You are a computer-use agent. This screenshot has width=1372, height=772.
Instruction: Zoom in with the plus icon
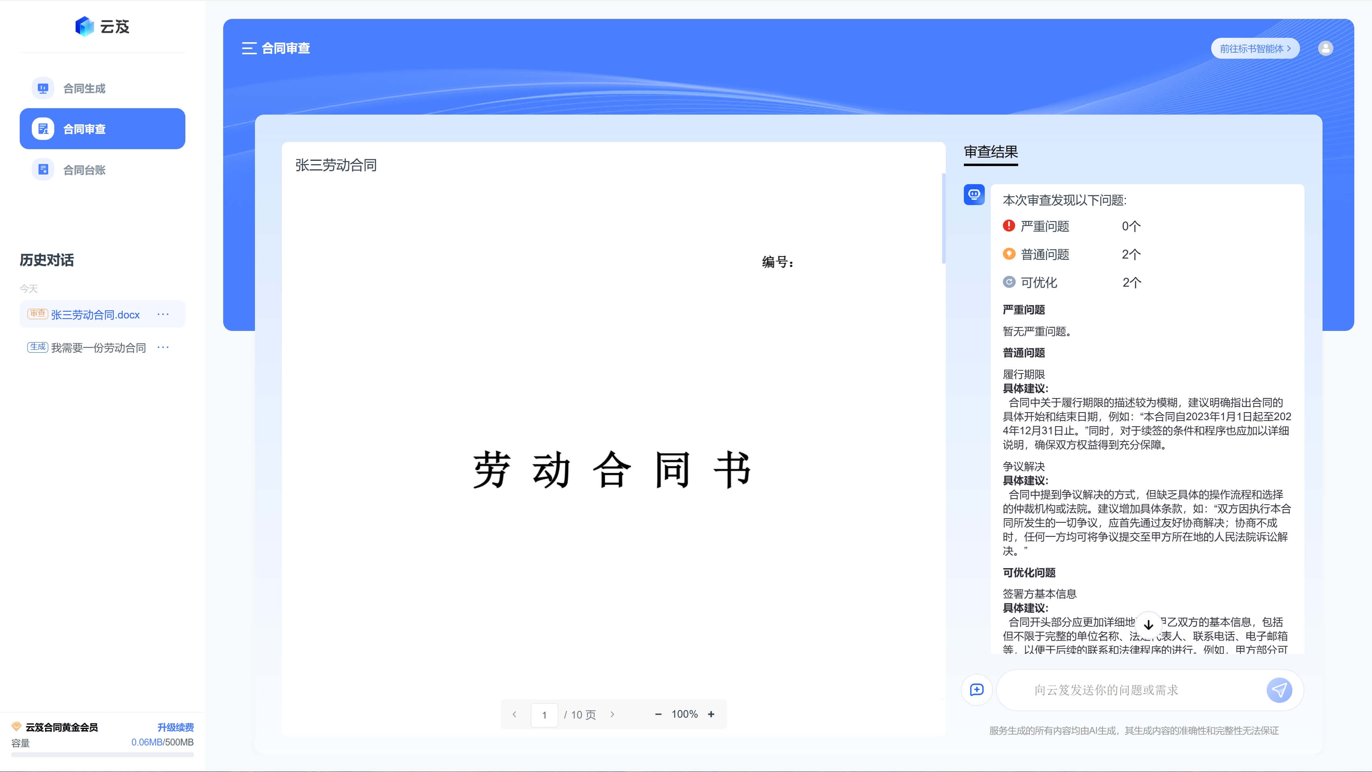point(711,715)
